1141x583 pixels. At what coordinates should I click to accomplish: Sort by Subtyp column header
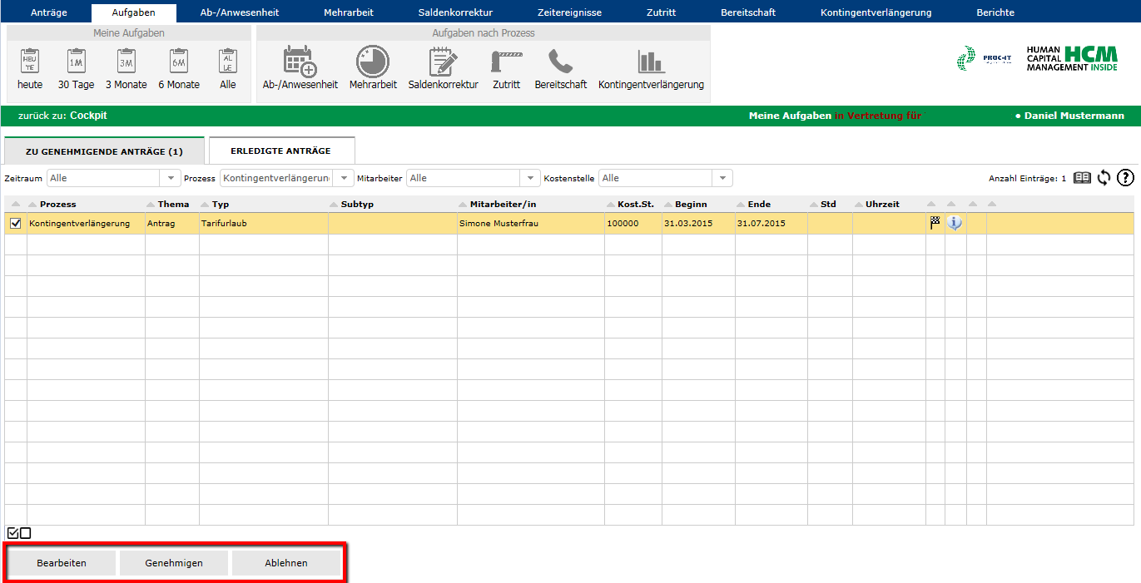pos(357,204)
